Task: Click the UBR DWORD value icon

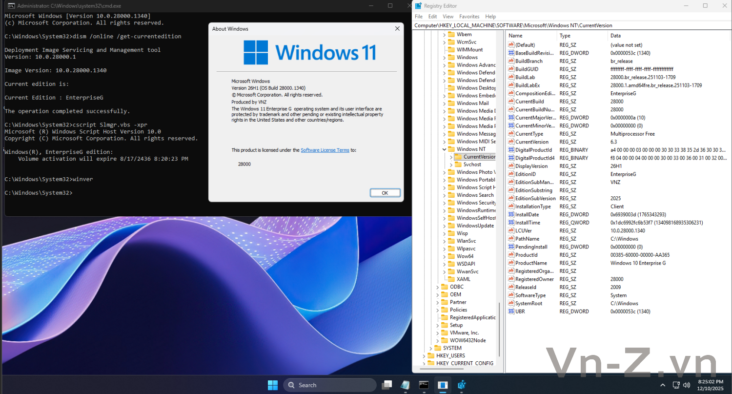Action: pyautogui.click(x=511, y=311)
